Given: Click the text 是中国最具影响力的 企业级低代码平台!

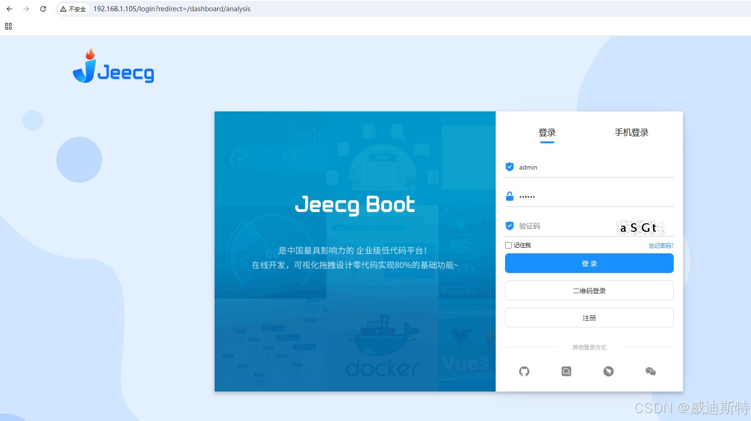Looking at the screenshot, I should [353, 251].
